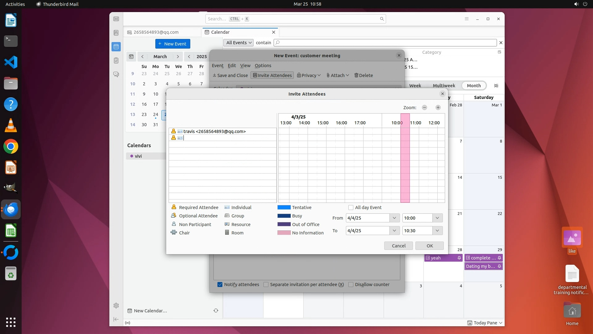The height and width of the screenshot is (334, 593).
Task: Enable All day Event checkbox
Action: 351,208
